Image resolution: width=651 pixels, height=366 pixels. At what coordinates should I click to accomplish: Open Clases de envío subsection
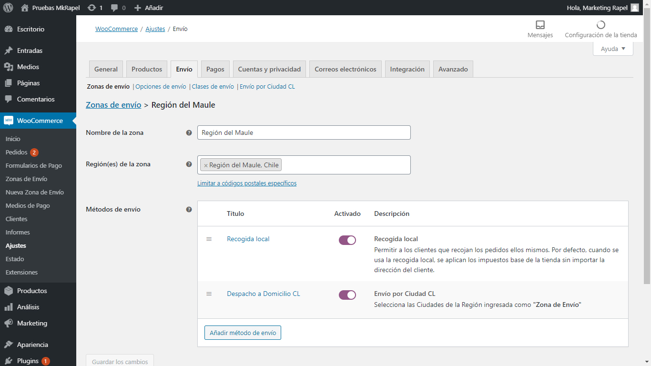point(213,87)
